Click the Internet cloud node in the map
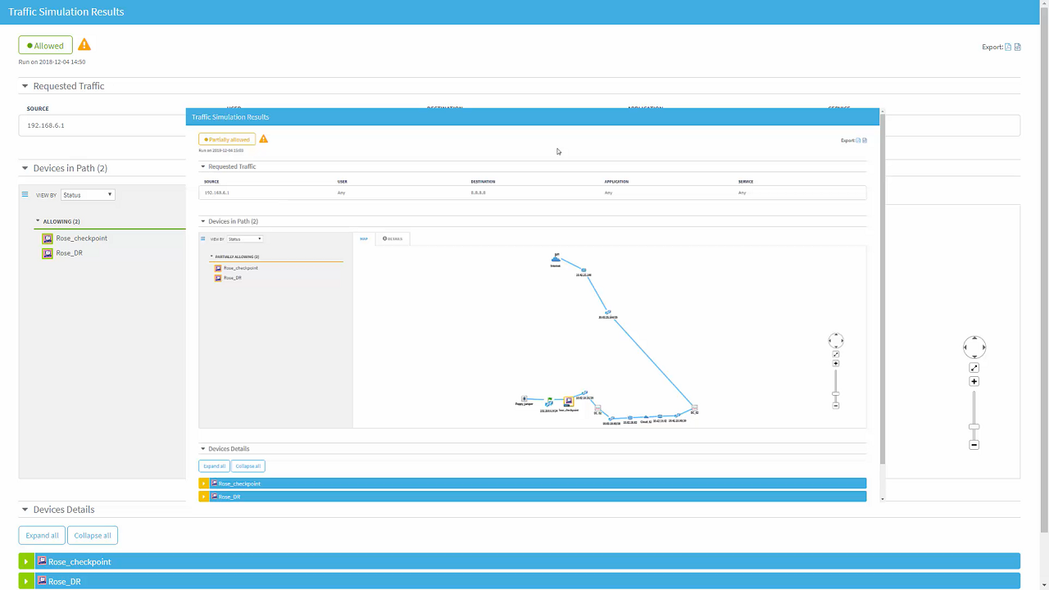Viewport: 1049px width, 590px height. (x=556, y=259)
